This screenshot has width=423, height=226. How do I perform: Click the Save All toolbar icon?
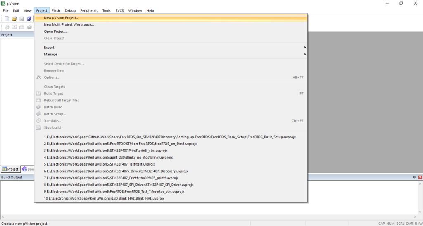(29, 19)
